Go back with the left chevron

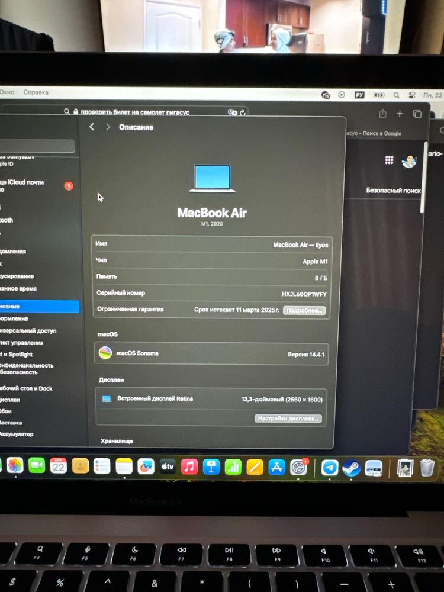tap(91, 127)
